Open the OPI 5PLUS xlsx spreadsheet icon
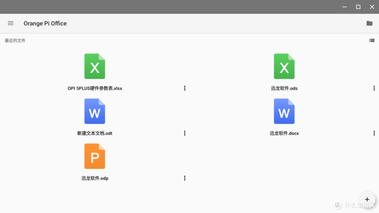The width and height of the screenshot is (379, 213). (x=95, y=66)
